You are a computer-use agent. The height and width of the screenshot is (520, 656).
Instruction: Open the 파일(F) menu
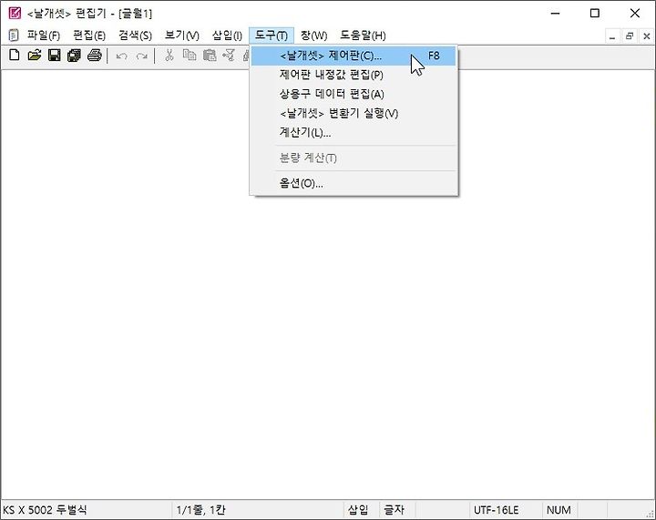coord(44,36)
